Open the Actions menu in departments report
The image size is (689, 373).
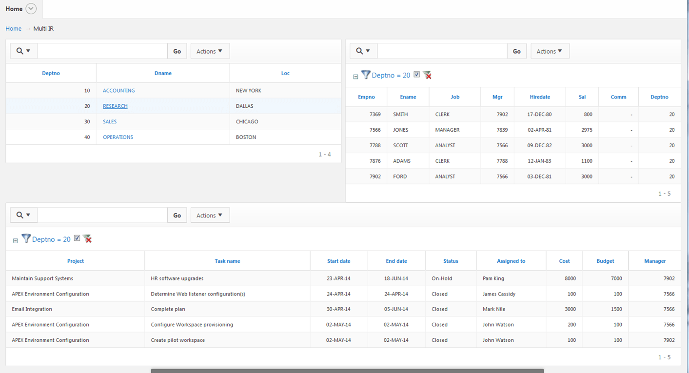[210, 51]
